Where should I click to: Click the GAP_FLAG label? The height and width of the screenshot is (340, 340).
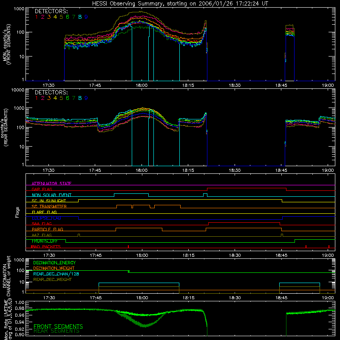coord(42,189)
